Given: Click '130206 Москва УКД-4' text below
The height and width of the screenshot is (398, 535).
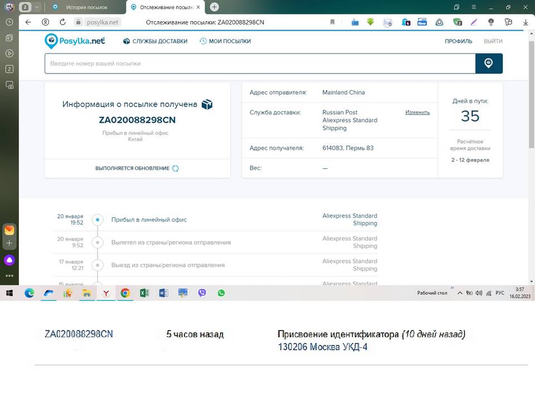Looking at the screenshot, I should click(323, 347).
